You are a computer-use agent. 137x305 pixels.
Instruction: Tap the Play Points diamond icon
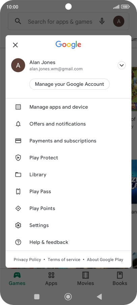tap(18, 208)
